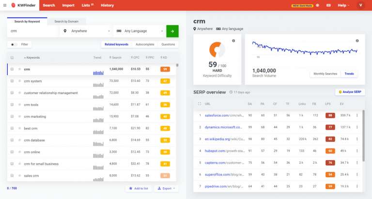Click the SERP overview scrollbar
Image resolution: width=372 pixels, height=199 pixels.
click(x=363, y=136)
